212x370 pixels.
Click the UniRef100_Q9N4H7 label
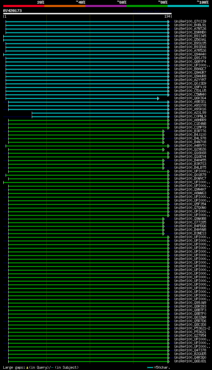point(190,190)
